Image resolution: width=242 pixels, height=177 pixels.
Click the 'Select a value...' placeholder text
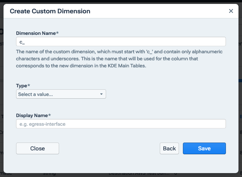click(35, 94)
